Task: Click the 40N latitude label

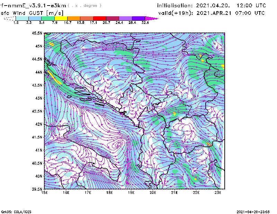Action: (39, 176)
